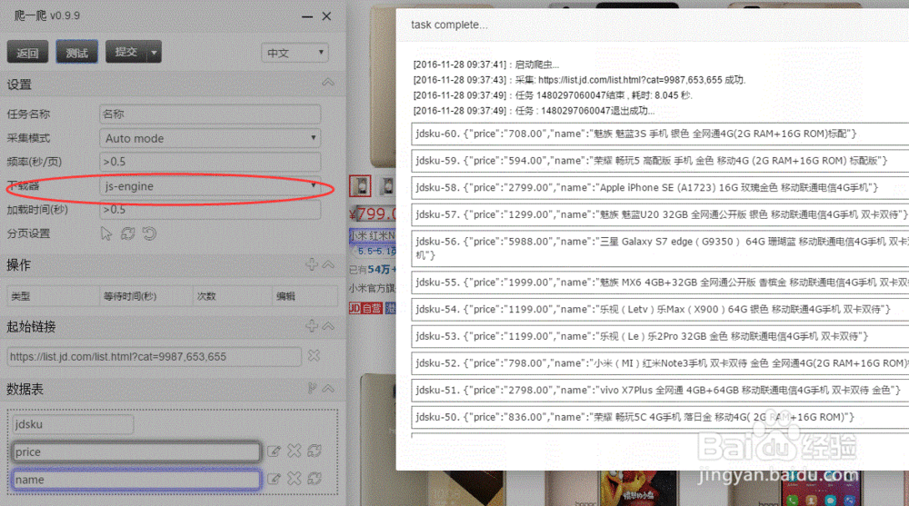Click the 测试 button

[76, 53]
